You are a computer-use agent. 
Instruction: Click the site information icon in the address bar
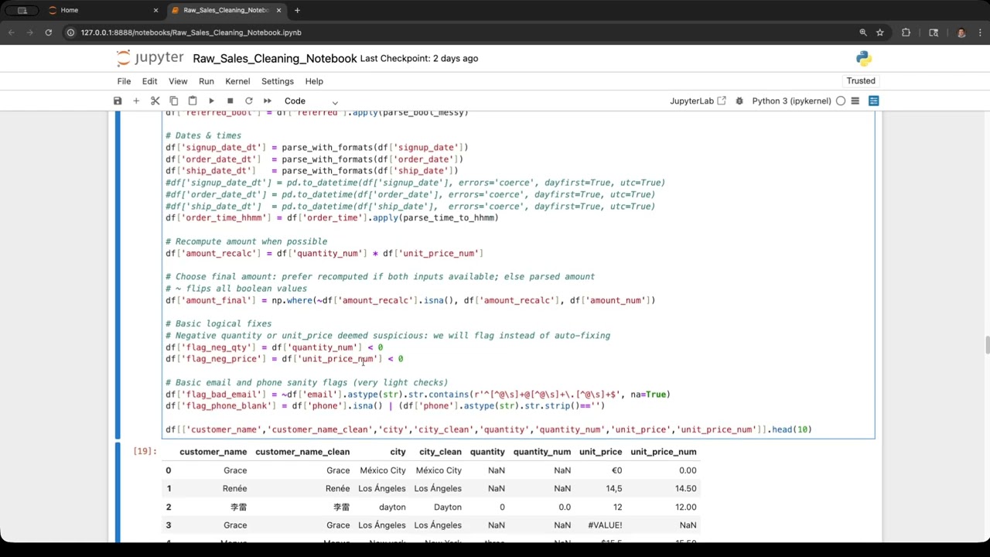pyautogui.click(x=70, y=32)
